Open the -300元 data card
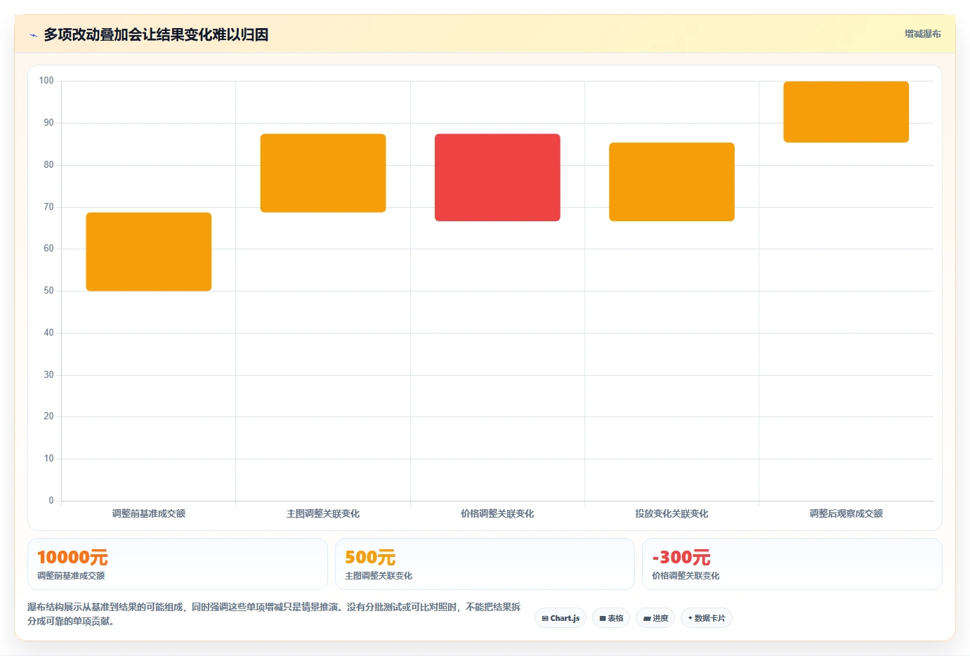Screen dimensions: 970x656 click(x=792, y=564)
